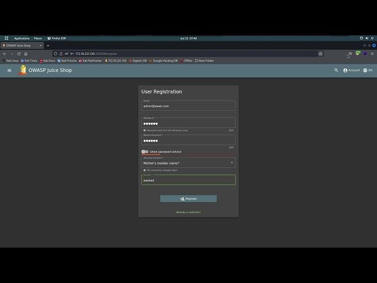Open the search icon in header
This screenshot has height=283, width=377.
click(336, 70)
